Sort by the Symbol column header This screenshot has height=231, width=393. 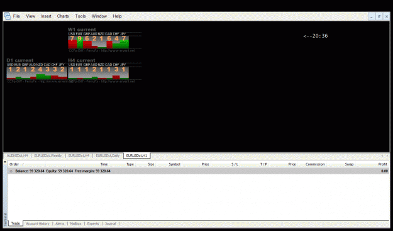pyautogui.click(x=174, y=164)
